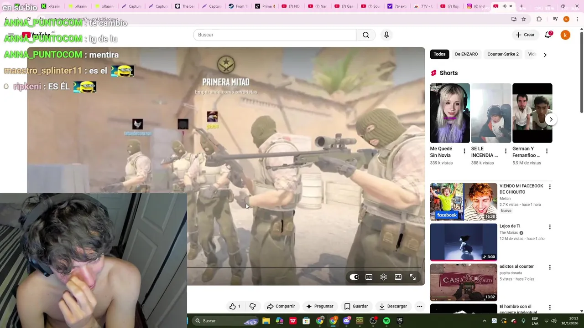Click the Windows taskbar 'Buscar' search box

point(226,321)
